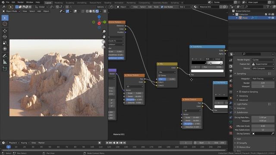The height and width of the screenshot is (155, 276).
Task: Click the viewport pan hand icon
Action: [104, 37]
